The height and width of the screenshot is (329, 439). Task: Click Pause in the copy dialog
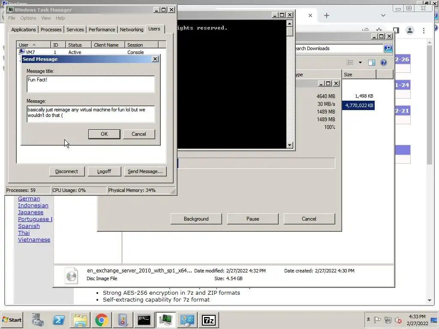point(253,219)
